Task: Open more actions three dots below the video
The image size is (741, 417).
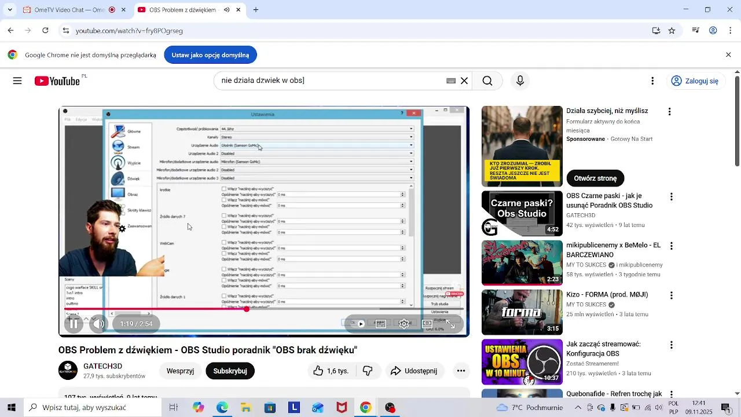Action: pyautogui.click(x=461, y=371)
